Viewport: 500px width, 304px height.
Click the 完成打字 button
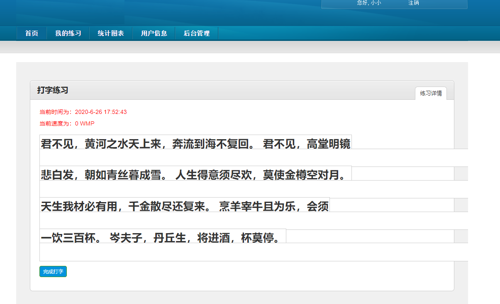pyautogui.click(x=53, y=272)
